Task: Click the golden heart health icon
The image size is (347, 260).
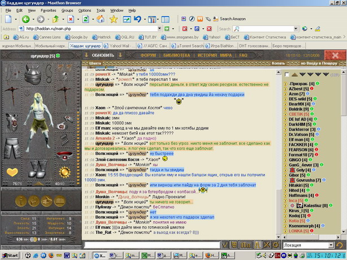Action: coord(12,172)
